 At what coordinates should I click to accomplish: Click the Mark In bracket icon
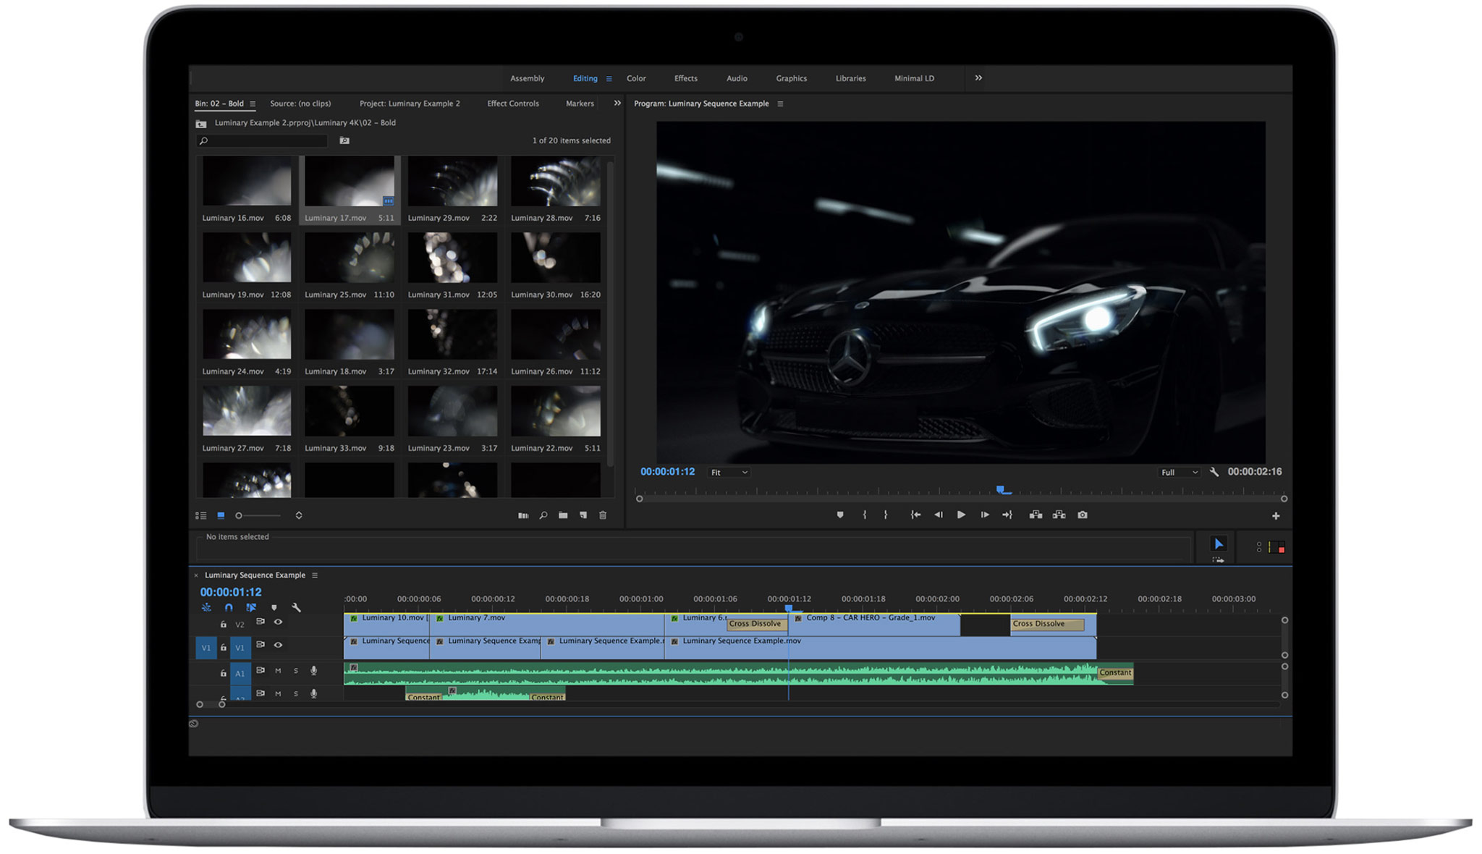click(x=864, y=515)
